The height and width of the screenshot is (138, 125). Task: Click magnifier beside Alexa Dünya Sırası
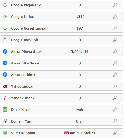point(115,51)
